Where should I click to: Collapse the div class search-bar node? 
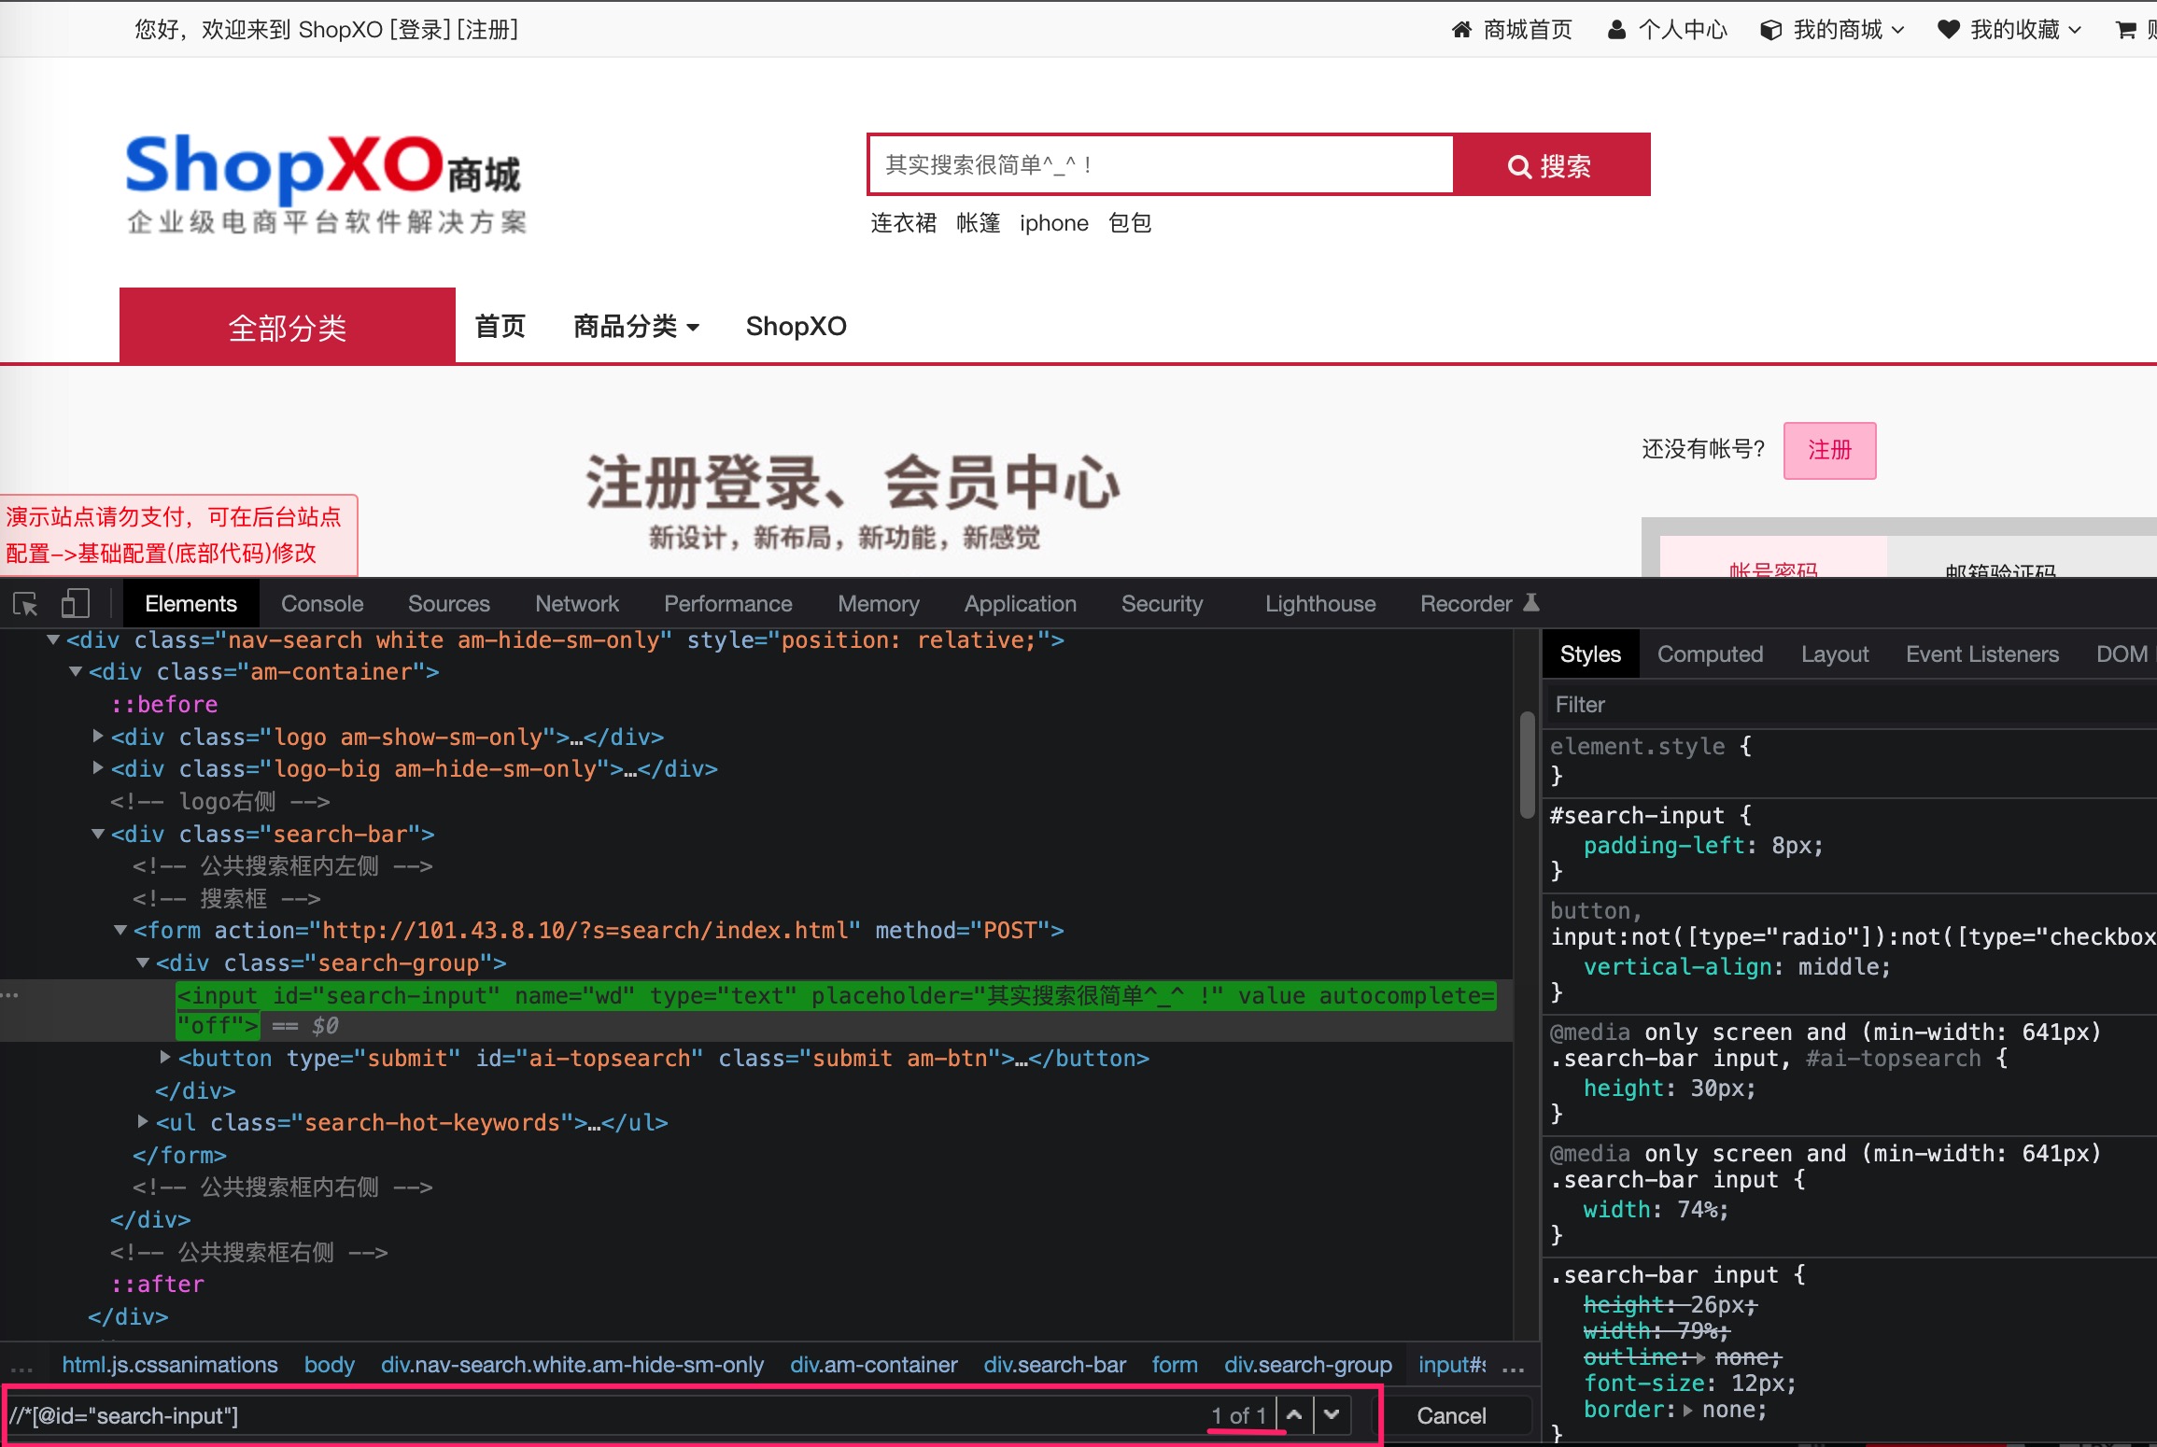point(97,834)
